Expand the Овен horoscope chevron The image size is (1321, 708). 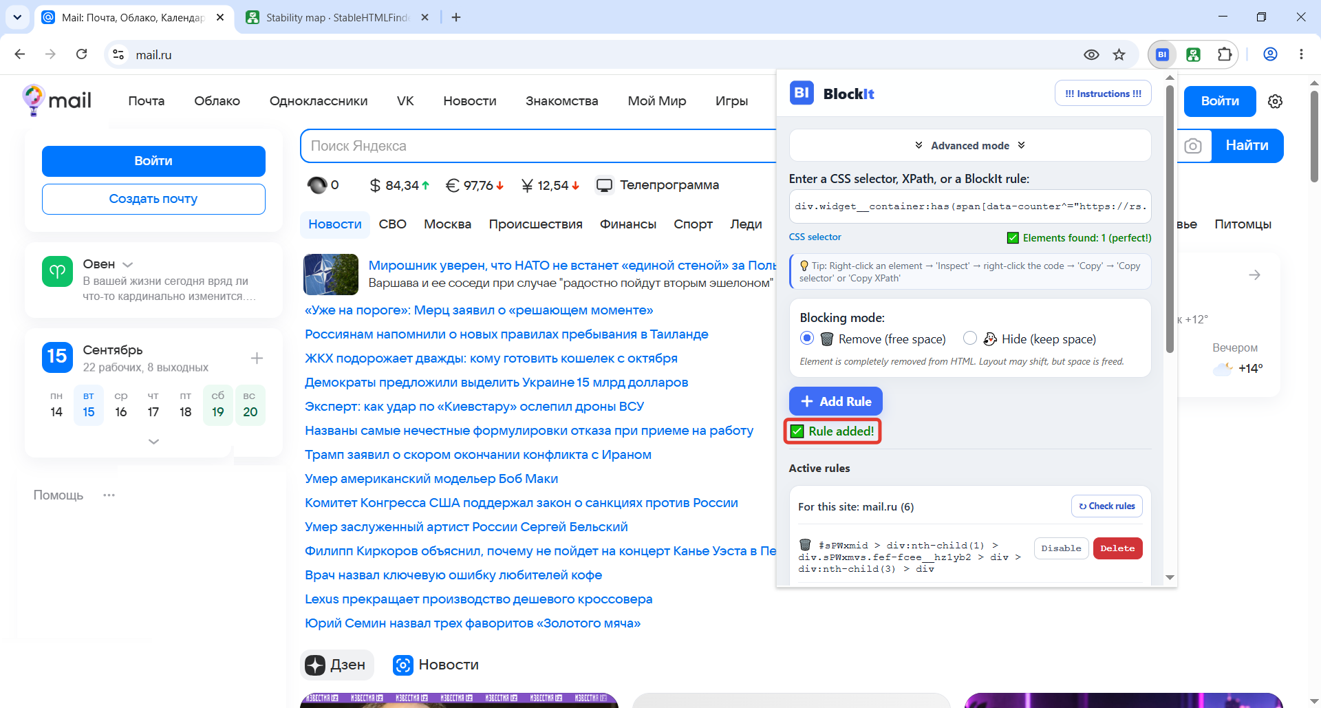(127, 265)
